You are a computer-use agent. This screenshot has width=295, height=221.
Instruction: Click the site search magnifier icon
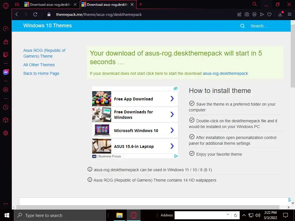[x=243, y=26]
